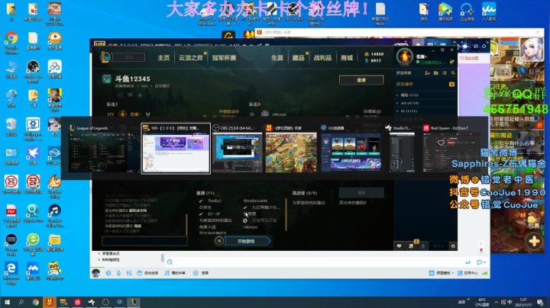Open the 云顶之弈 tab
The image size is (550, 308).
[191, 58]
